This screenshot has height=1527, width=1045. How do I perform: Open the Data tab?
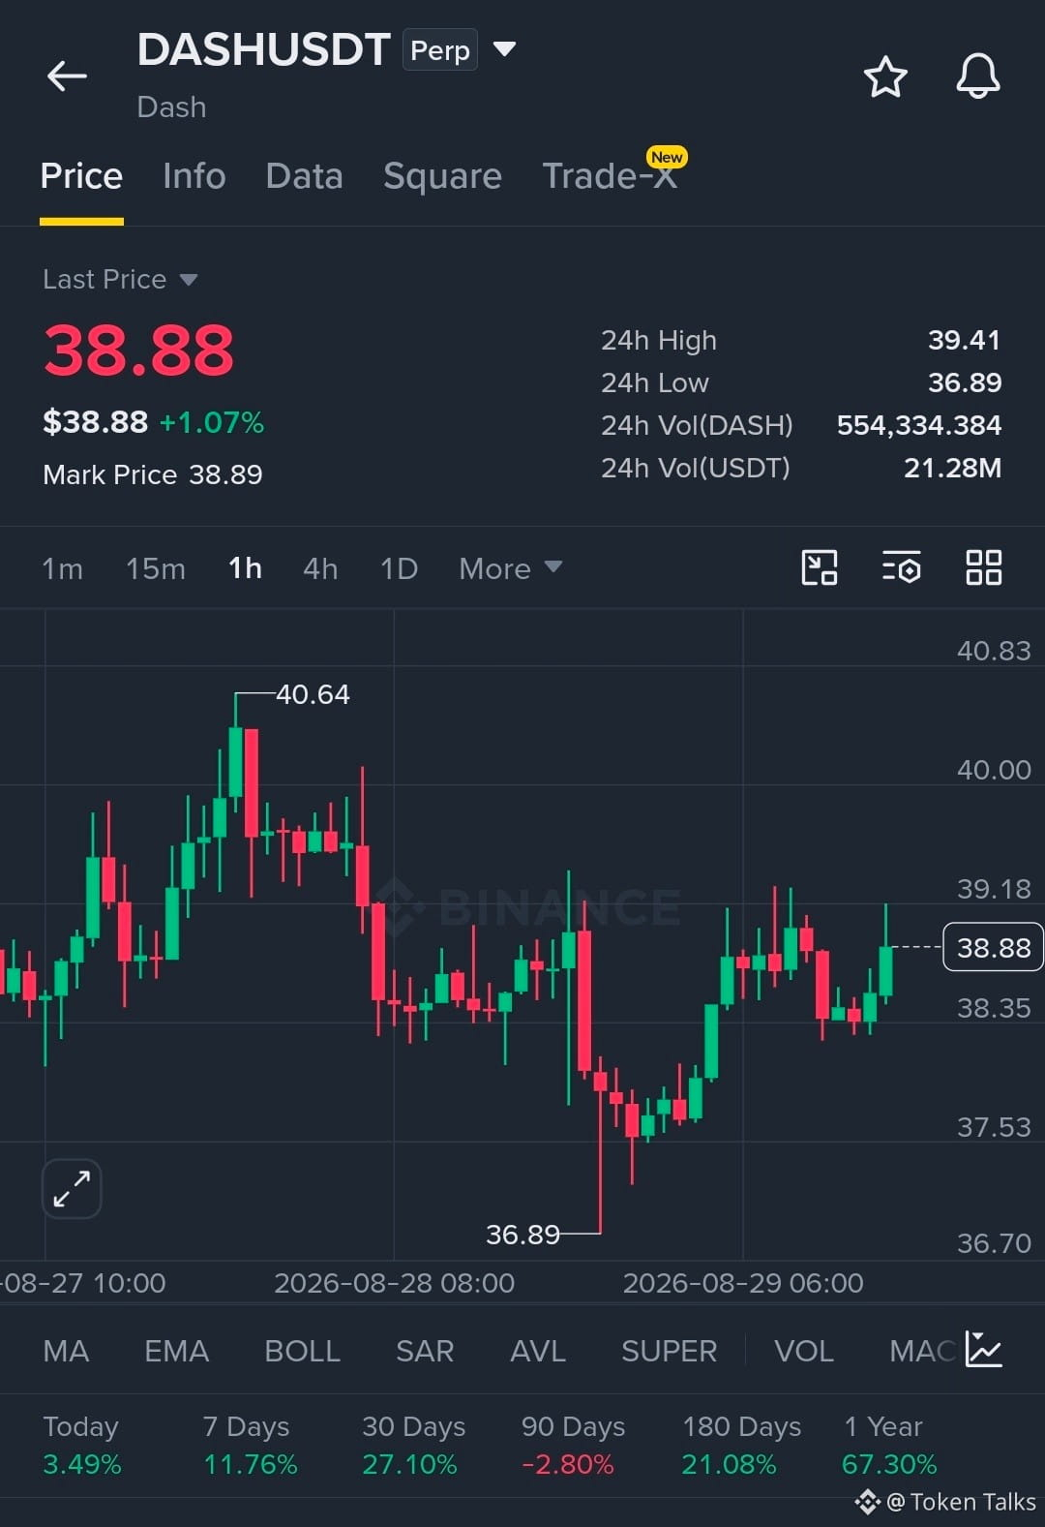pos(304,176)
